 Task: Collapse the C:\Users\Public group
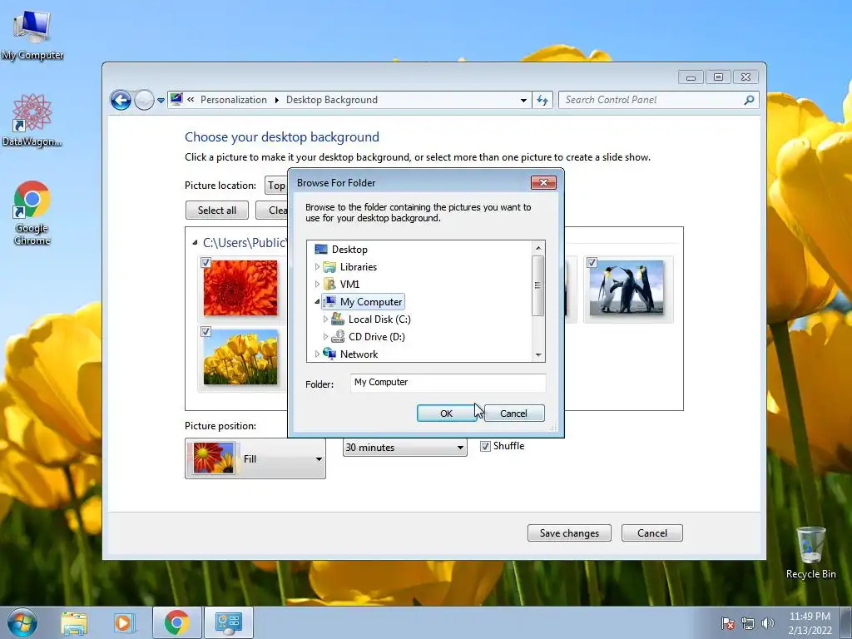point(195,242)
